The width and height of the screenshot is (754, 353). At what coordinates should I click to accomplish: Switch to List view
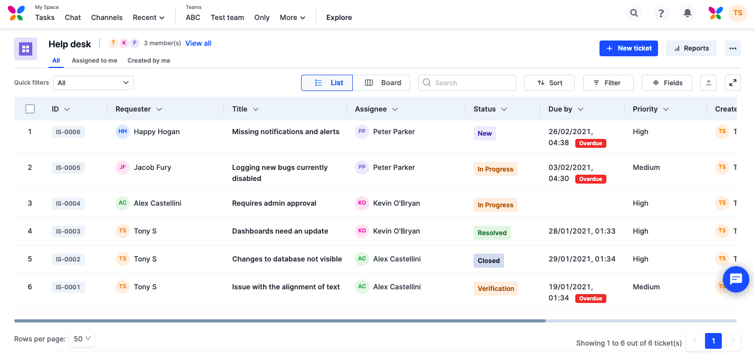tap(327, 83)
